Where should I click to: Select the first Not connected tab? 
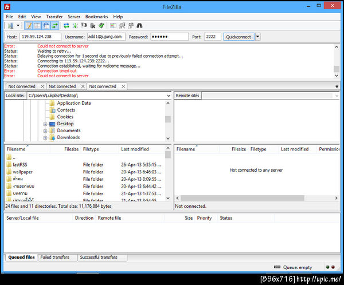[22, 86]
